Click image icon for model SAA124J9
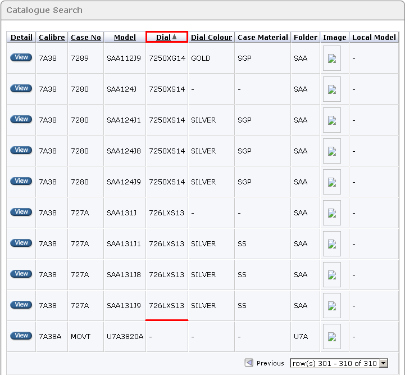 tap(332, 182)
